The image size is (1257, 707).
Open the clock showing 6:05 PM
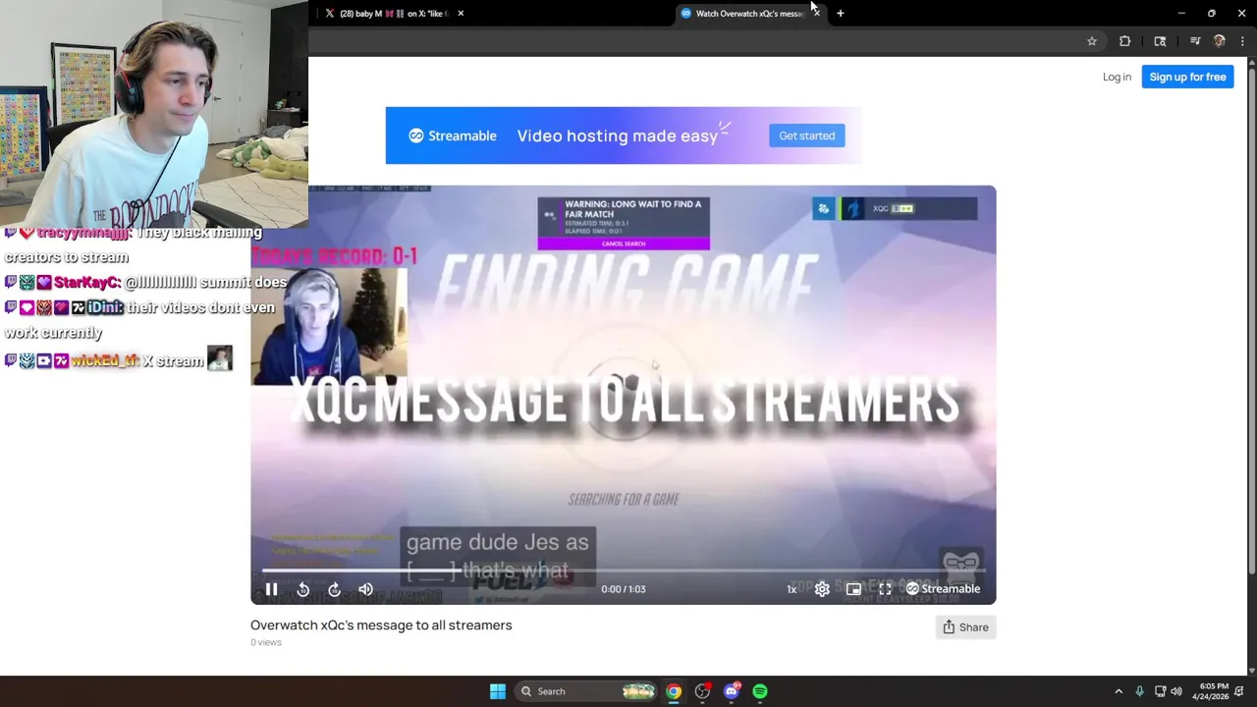click(1210, 691)
